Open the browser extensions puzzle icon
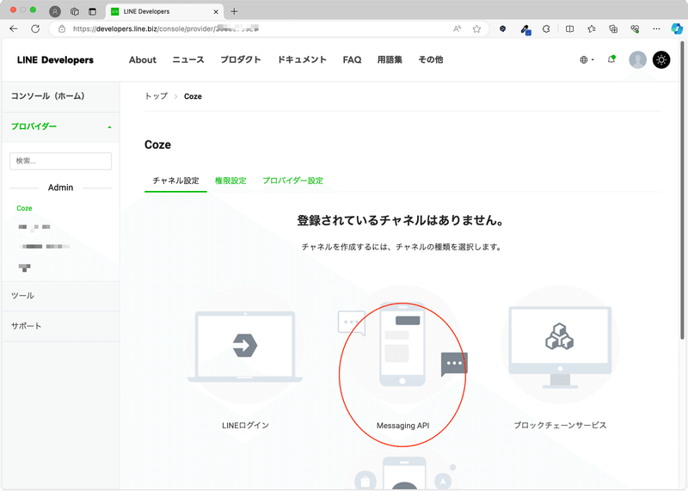 [546, 29]
